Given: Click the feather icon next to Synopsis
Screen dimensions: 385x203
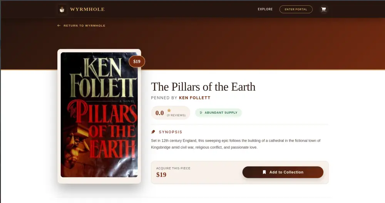Looking at the screenshot, I should click(153, 132).
